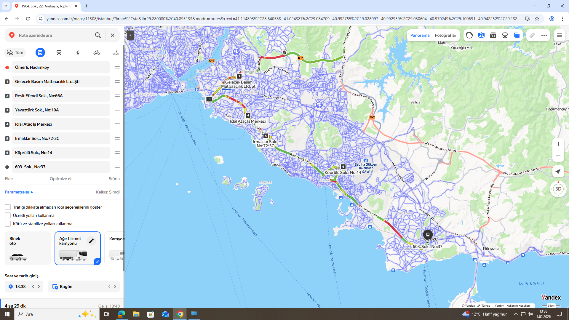
Task: Select the truck route mode icon
Action: coord(40,52)
